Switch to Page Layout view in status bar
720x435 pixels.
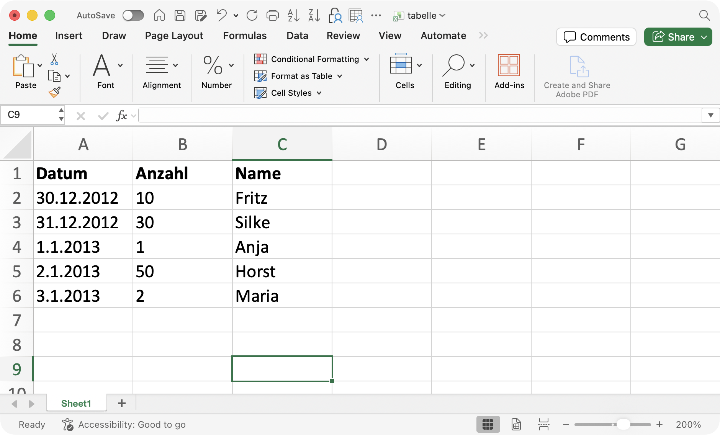[x=516, y=424]
